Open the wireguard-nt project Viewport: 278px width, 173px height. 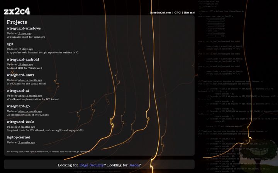point(18,91)
